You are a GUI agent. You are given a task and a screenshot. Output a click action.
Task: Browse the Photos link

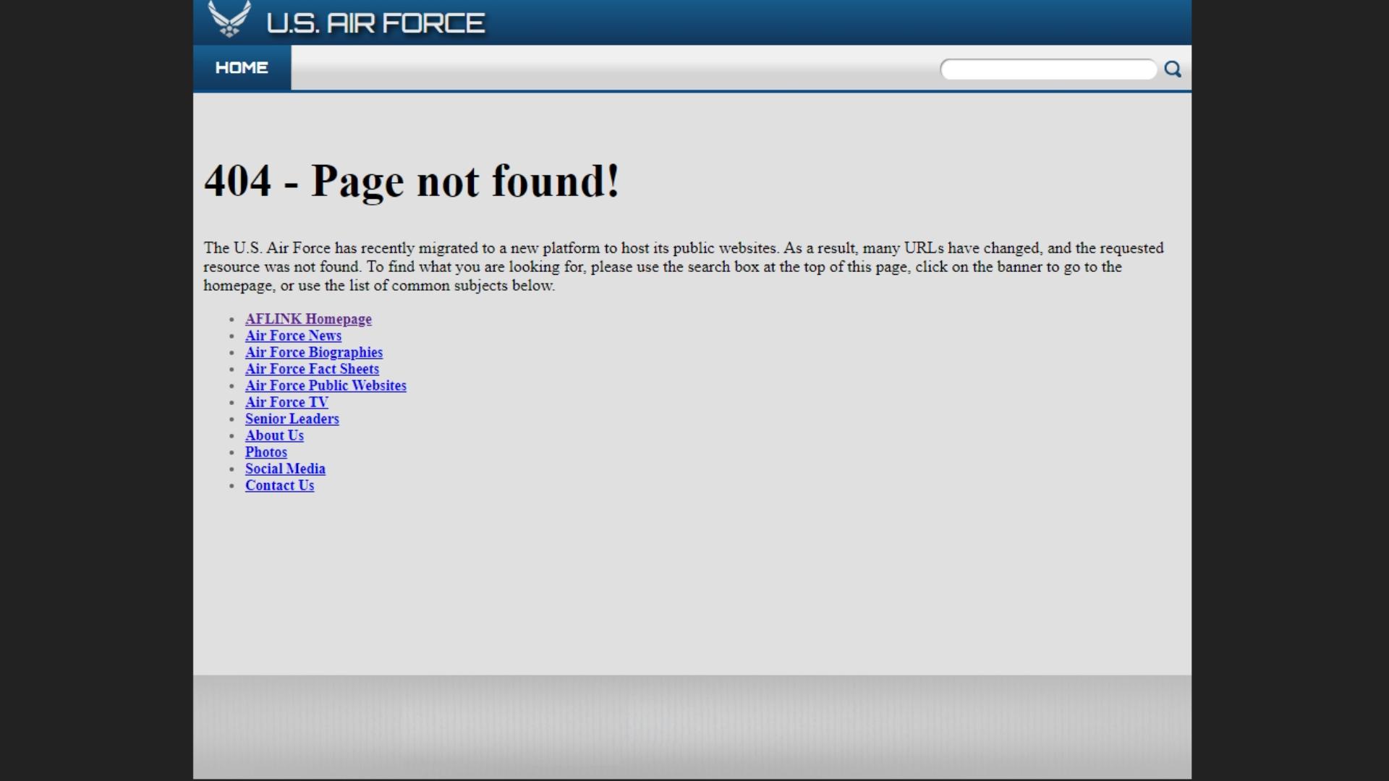pos(266,452)
